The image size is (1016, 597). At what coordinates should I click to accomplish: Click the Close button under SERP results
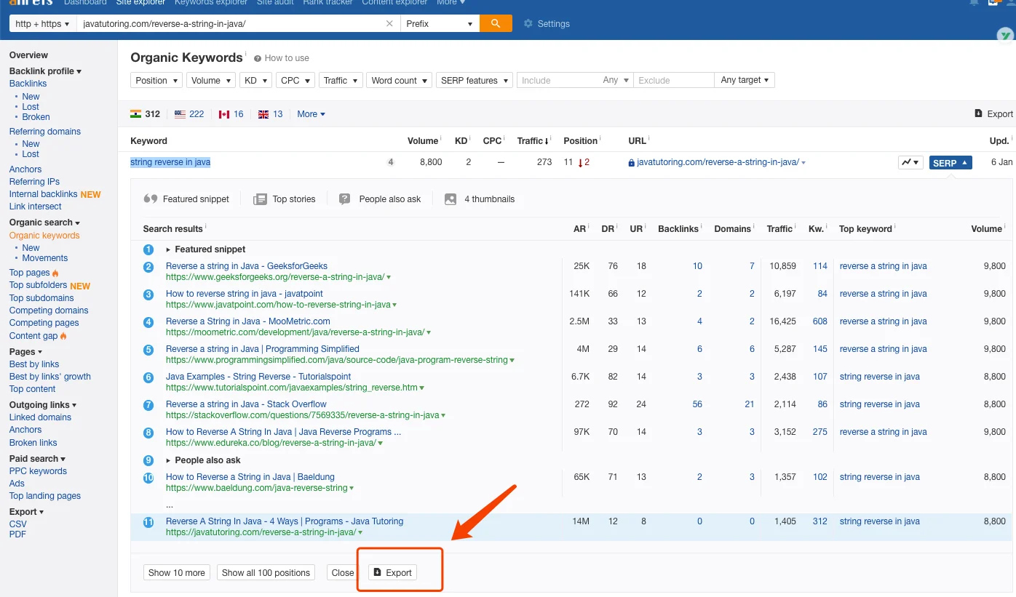coord(342,572)
